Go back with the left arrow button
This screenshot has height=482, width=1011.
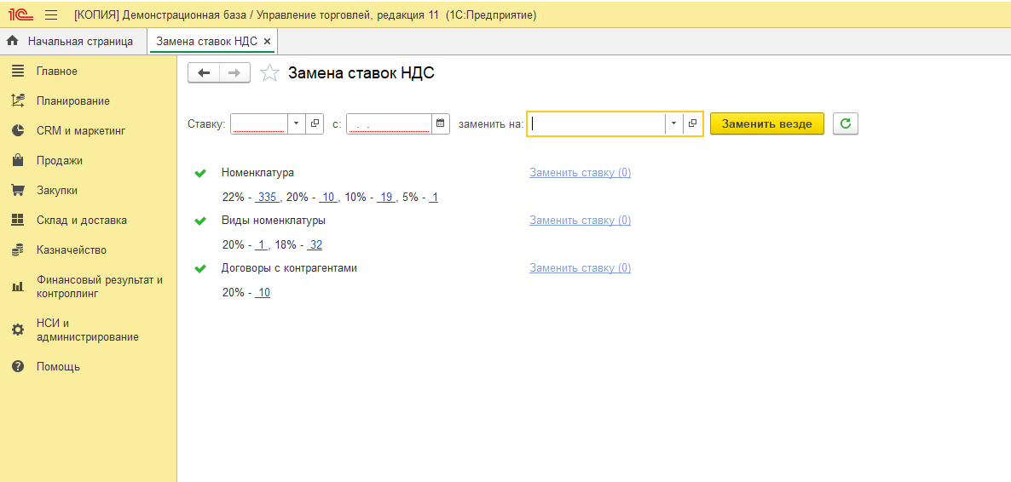204,73
